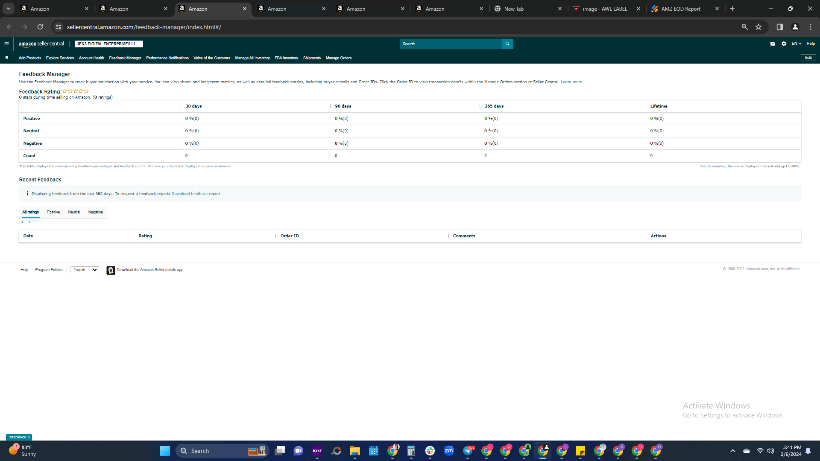The image size is (820, 461).
Task: Click the search magnifier button in Seller Central
Action: [507, 44]
